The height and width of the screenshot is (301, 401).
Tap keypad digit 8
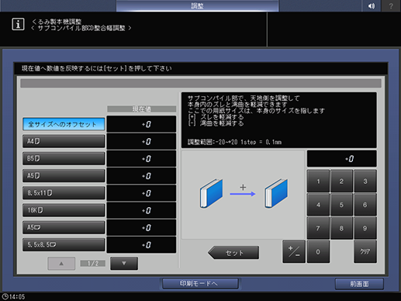tap(341, 228)
